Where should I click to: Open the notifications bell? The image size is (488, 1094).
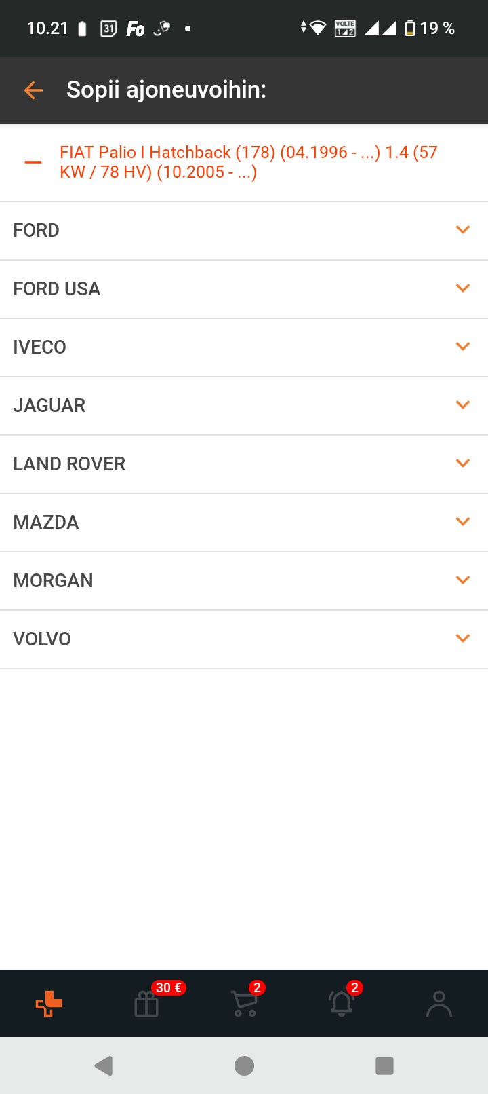pos(342,1003)
